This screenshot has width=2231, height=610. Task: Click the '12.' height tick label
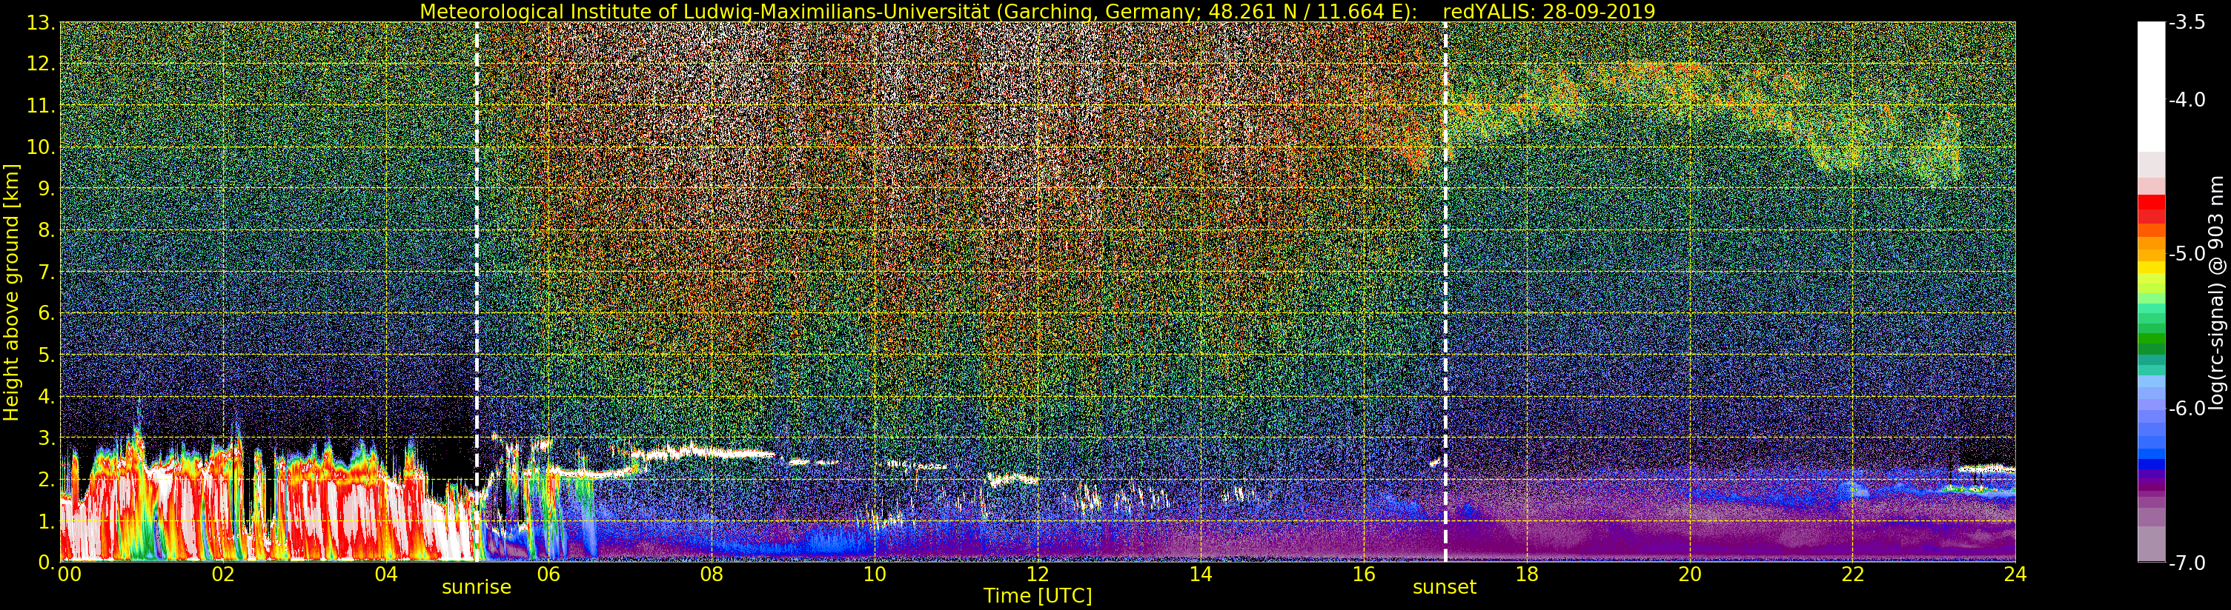click(41, 65)
